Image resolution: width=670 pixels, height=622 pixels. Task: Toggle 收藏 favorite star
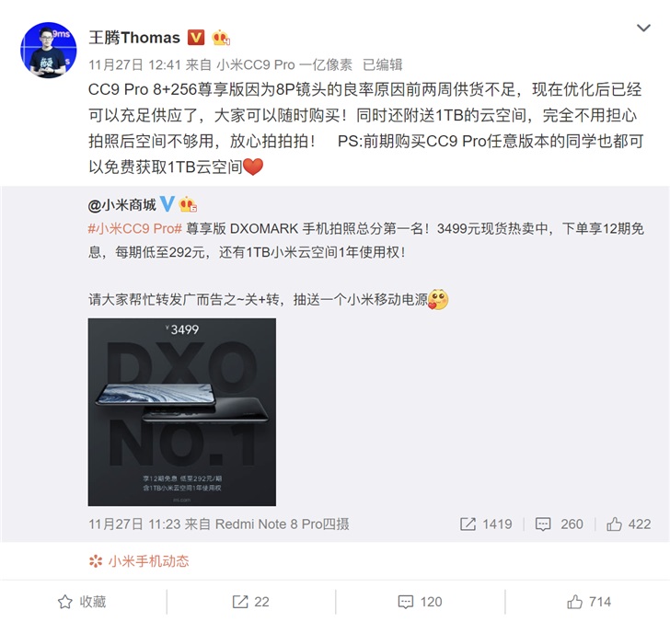tap(82, 602)
